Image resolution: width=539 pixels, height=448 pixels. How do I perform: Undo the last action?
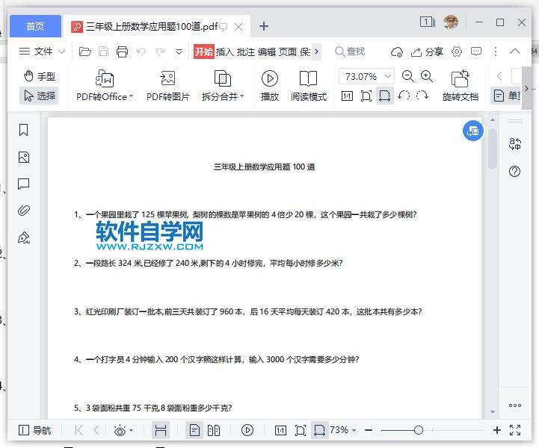click(x=141, y=52)
